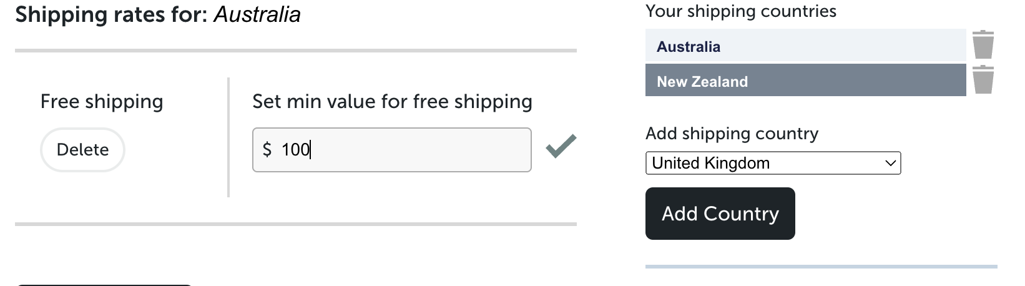Delete New Zealand using the trash icon
Viewport: 1025px width, 286px height.
click(x=983, y=79)
